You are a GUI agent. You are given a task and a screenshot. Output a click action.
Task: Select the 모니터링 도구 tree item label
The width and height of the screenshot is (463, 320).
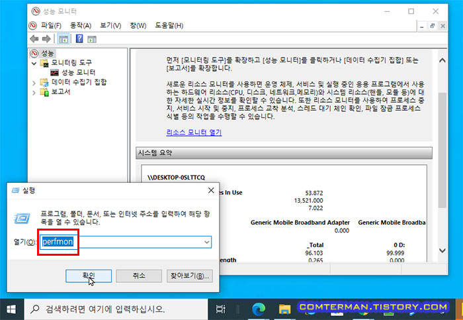click(71, 63)
